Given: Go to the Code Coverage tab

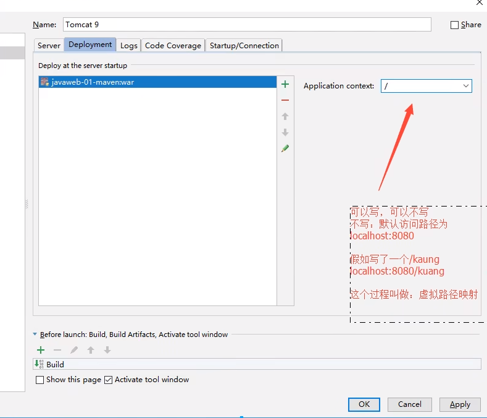Looking at the screenshot, I should [173, 45].
